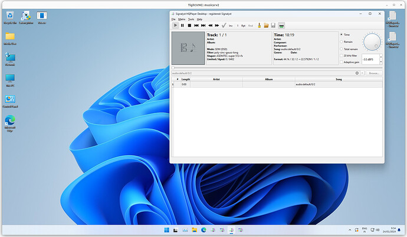
Task: Stop playback with the square Stop button
Action: tap(189, 25)
